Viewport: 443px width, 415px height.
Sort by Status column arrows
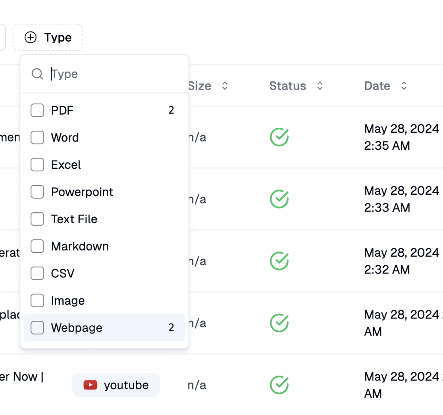point(320,86)
